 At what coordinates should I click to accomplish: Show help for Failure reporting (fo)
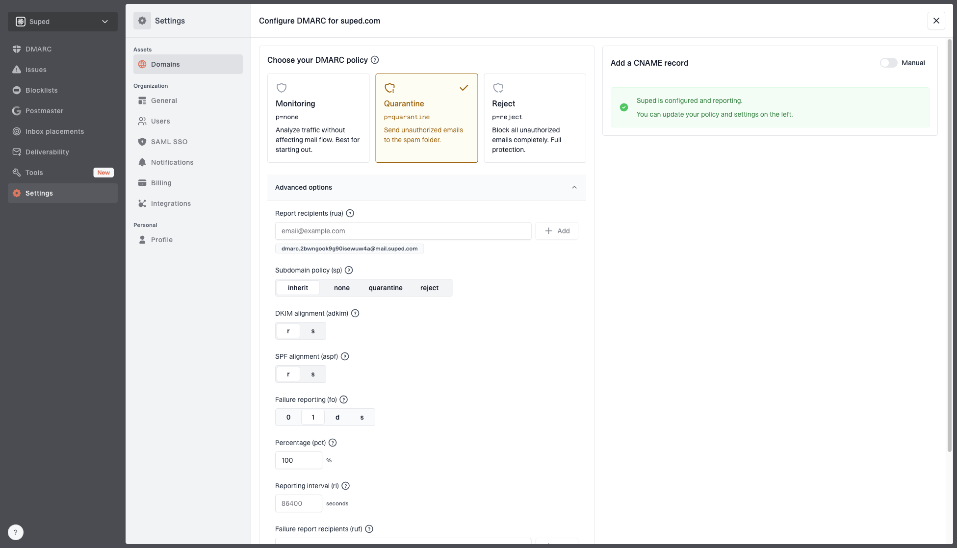click(x=344, y=399)
